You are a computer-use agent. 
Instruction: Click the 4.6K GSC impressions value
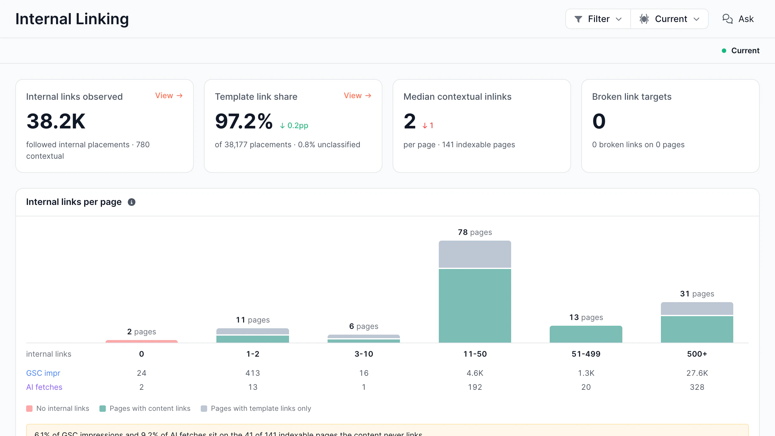475,373
